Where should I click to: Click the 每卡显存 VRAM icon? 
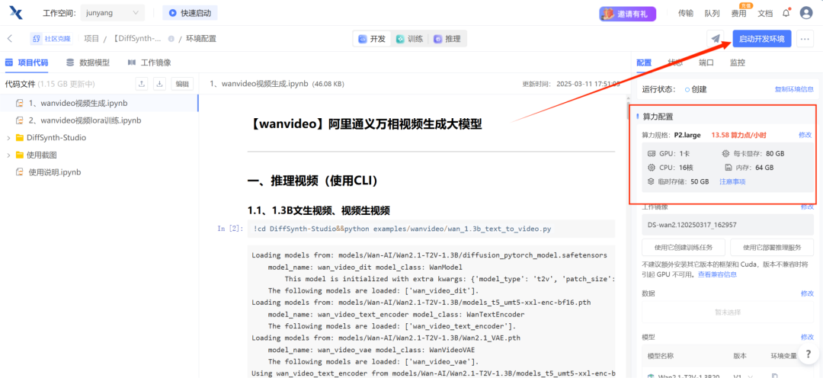[726, 154]
